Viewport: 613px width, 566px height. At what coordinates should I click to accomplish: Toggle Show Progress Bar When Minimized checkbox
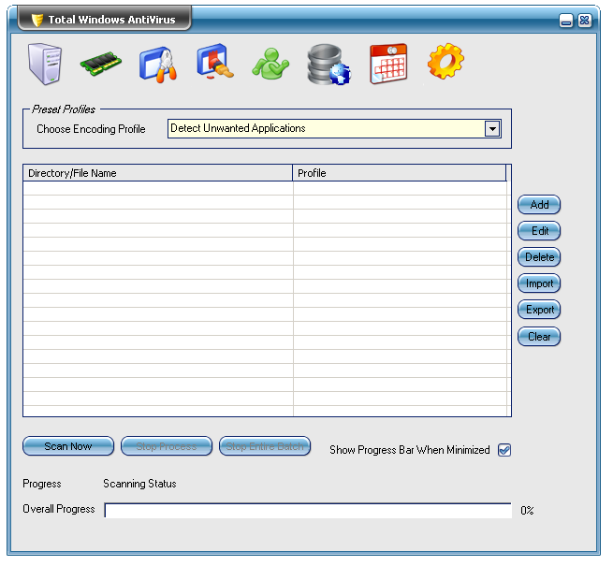(504, 450)
